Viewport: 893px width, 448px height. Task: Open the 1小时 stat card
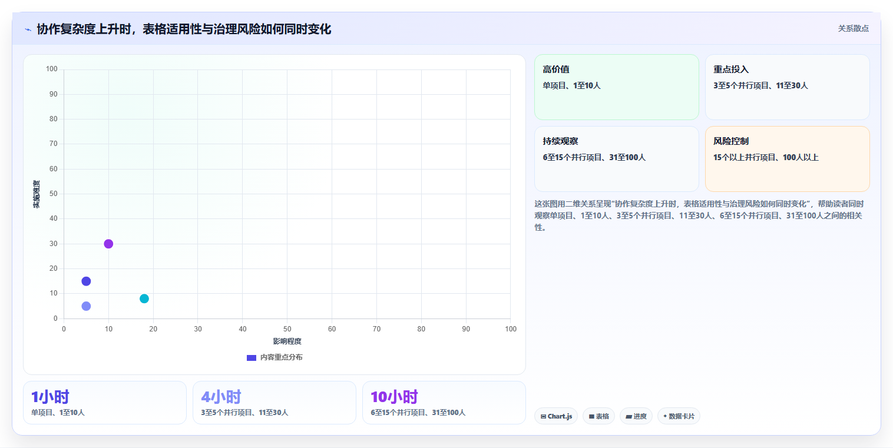point(105,403)
